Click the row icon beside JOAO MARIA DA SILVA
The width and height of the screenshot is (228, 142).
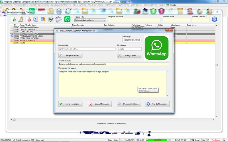12,34
